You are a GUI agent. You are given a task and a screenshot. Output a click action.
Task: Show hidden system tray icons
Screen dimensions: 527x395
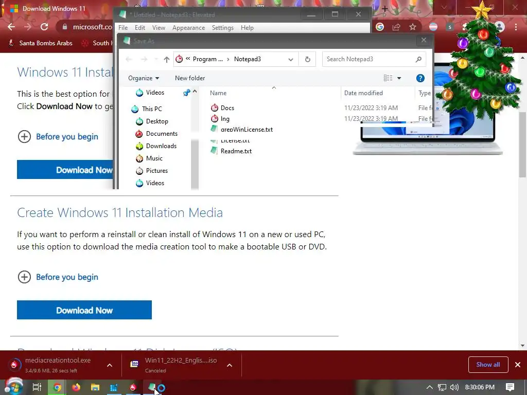[x=430, y=387]
